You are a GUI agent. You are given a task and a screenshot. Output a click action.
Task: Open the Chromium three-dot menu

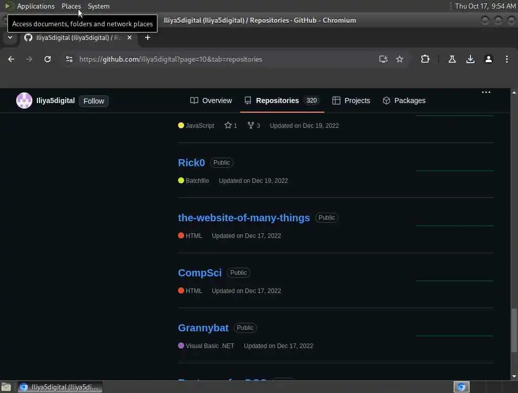point(507,59)
